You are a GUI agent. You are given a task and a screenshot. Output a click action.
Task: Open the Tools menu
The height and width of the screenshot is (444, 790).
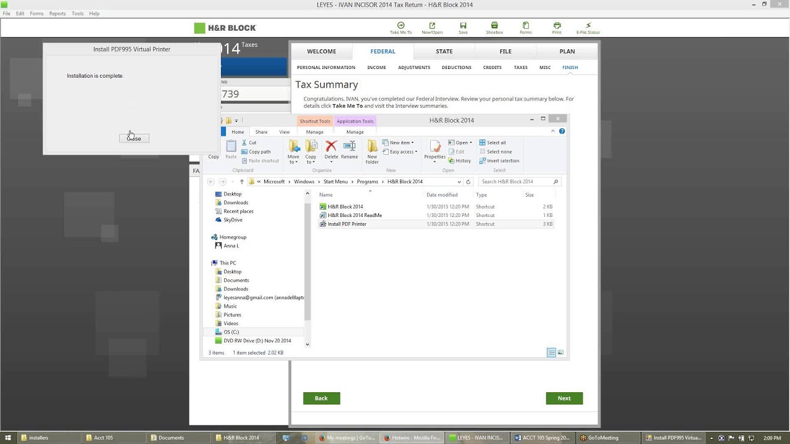[x=77, y=14]
